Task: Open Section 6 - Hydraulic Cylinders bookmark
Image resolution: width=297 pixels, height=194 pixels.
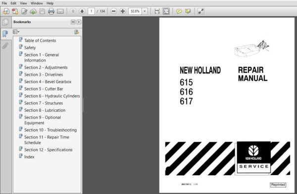Action: point(52,96)
